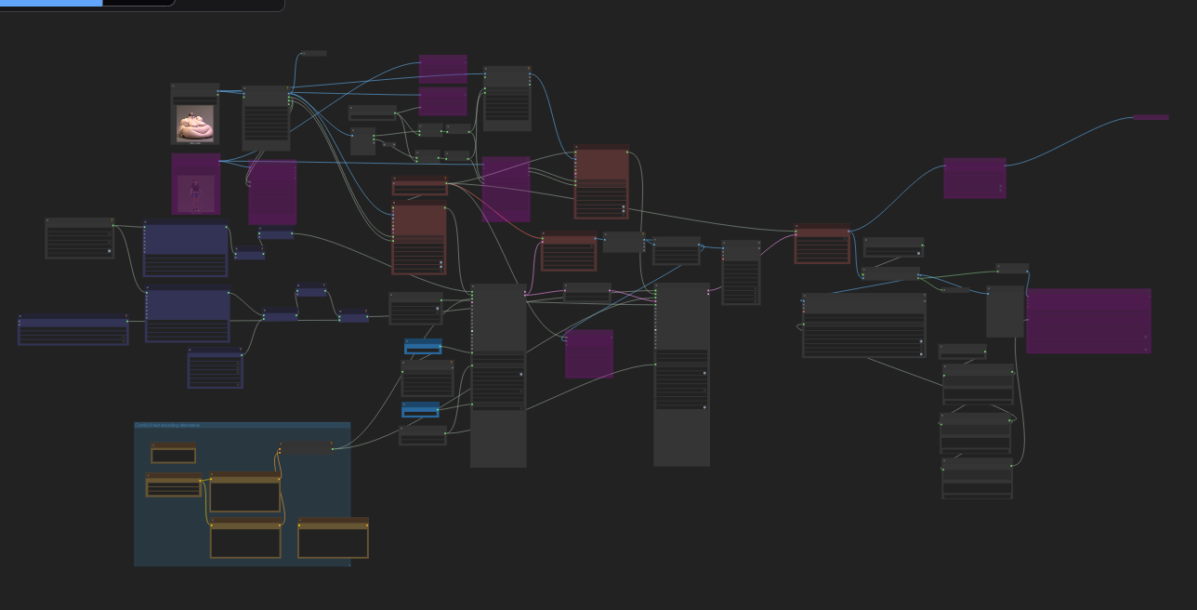The height and width of the screenshot is (610, 1197).
Task: Click the small collapsed gray node above the graph
Action: (314, 54)
